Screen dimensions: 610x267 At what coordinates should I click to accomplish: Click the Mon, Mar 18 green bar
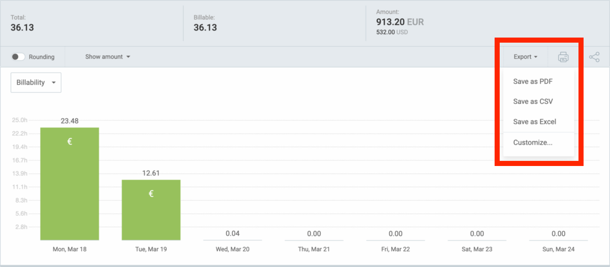(x=70, y=193)
